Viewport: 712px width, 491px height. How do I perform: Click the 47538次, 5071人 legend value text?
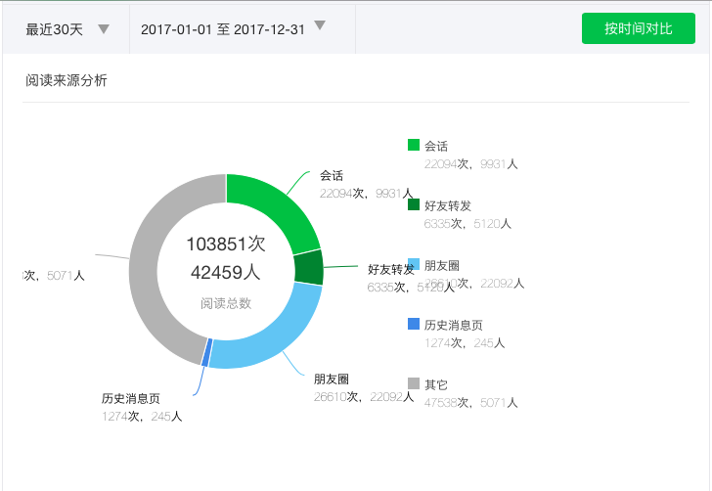tap(470, 402)
